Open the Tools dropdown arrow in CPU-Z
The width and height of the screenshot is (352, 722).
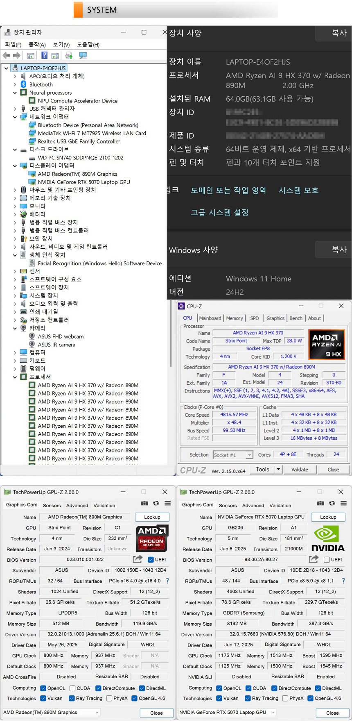[278, 470]
